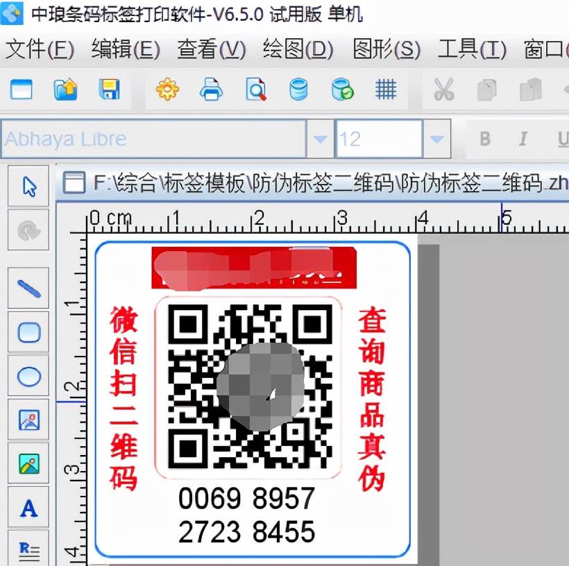Open the 工具(T) menu

[x=472, y=49]
